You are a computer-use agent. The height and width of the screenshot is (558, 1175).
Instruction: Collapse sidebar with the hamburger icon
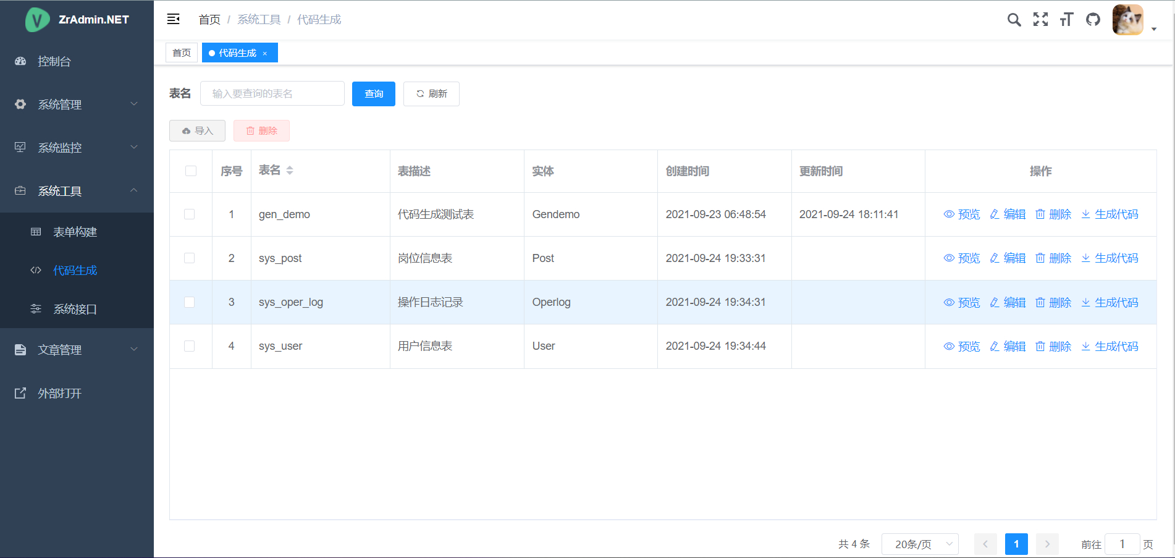(x=174, y=19)
